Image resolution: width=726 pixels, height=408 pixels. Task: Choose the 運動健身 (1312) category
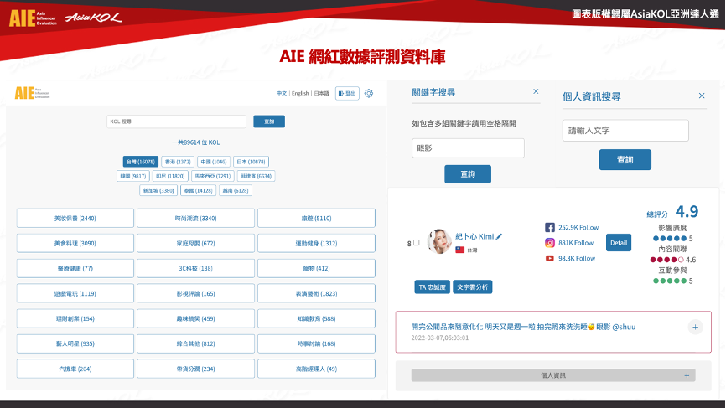(x=316, y=243)
